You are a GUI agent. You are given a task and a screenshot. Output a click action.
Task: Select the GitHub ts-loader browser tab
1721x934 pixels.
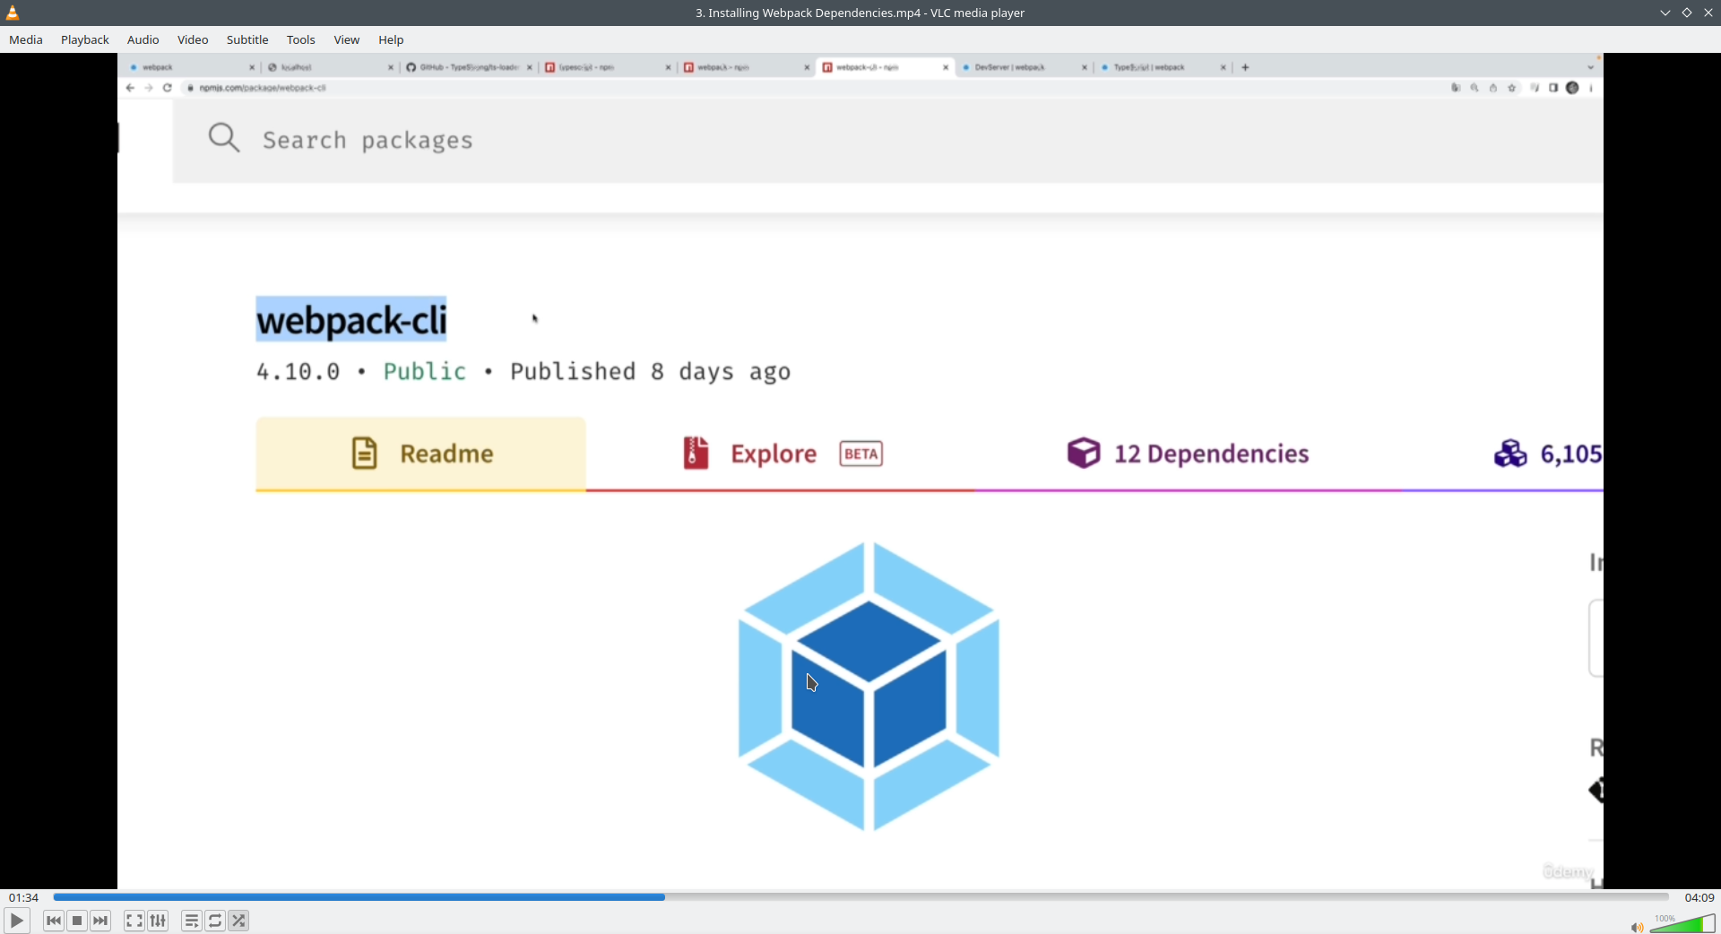[469, 67]
